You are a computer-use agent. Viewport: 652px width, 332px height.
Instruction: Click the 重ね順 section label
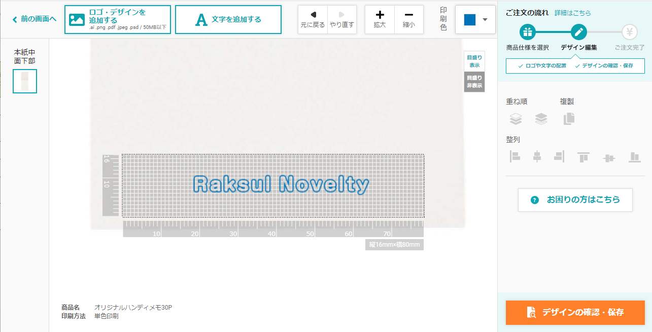(x=517, y=102)
